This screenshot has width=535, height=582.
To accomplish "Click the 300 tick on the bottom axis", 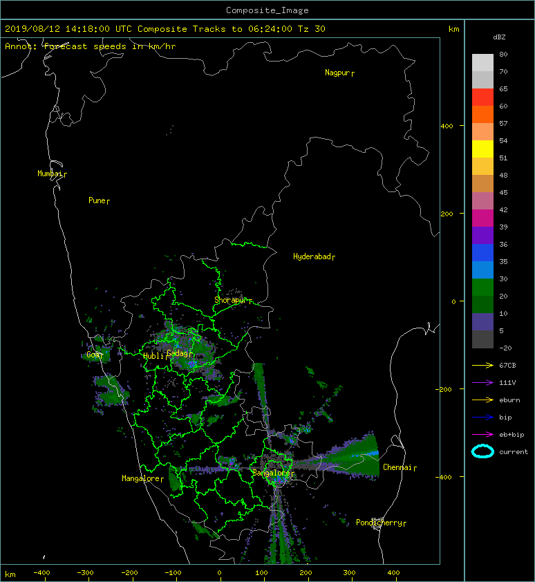I will (x=349, y=573).
